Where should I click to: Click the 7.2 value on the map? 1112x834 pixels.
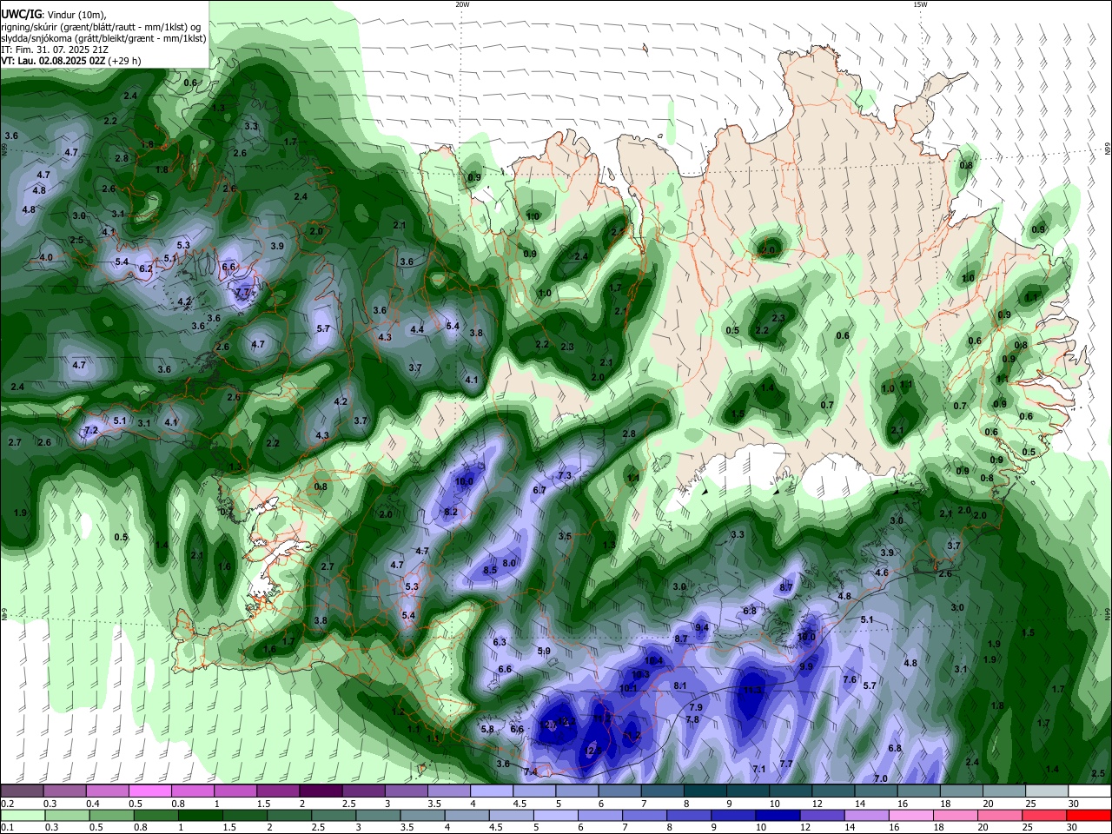click(91, 431)
